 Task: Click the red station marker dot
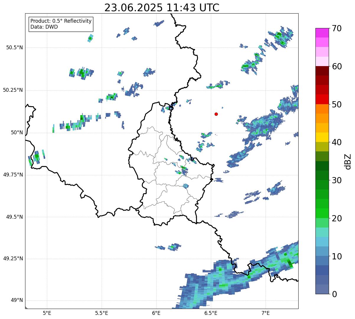point(216,114)
